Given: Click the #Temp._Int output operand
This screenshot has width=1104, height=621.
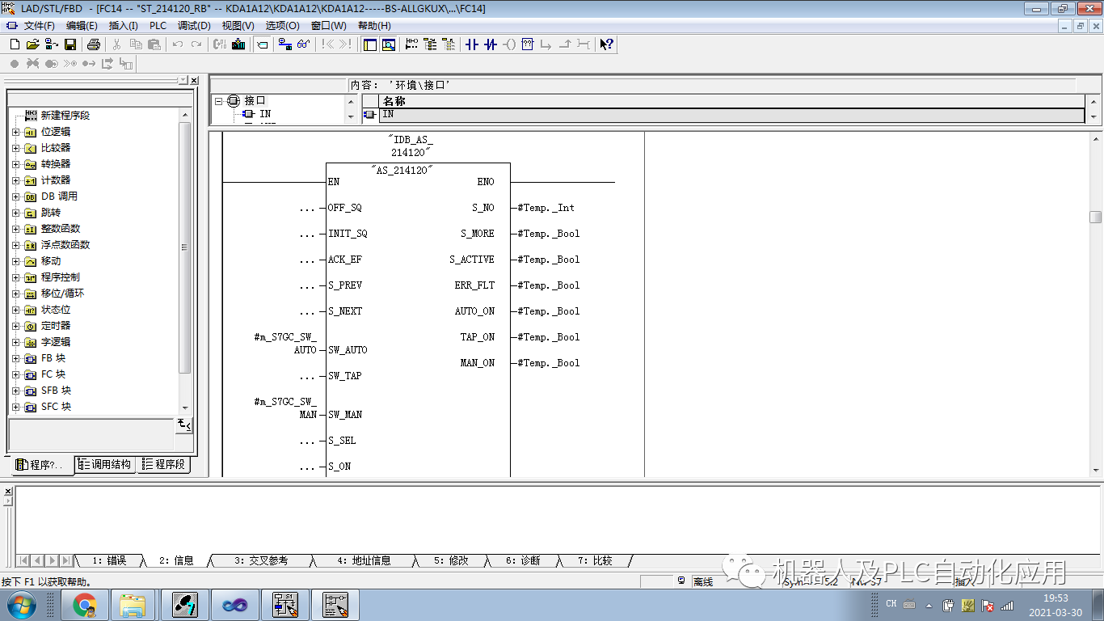Looking at the screenshot, I should click(546, 208).
